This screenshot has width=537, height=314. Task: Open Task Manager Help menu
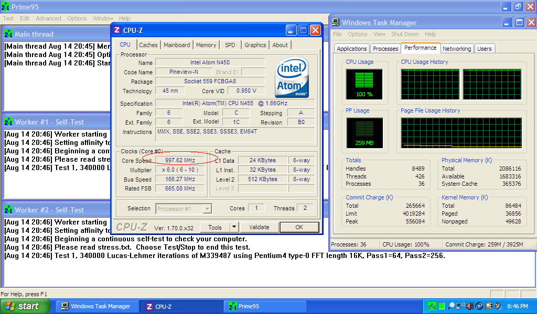tap(430, 34)
